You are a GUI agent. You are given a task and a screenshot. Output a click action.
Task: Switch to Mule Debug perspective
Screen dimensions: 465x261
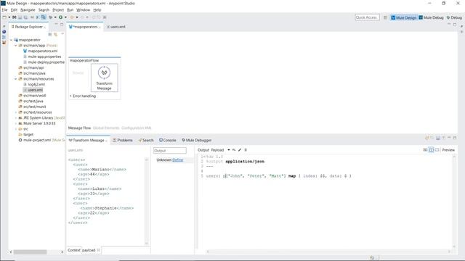point(431,17)
